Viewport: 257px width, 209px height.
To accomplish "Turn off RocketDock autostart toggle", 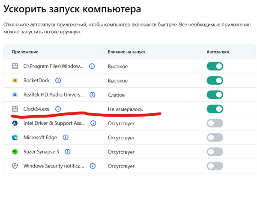I will [x=215, y=80].
